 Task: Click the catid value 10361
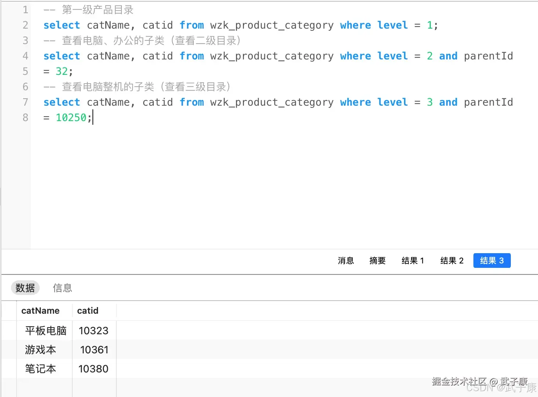(x=94, y=350)
